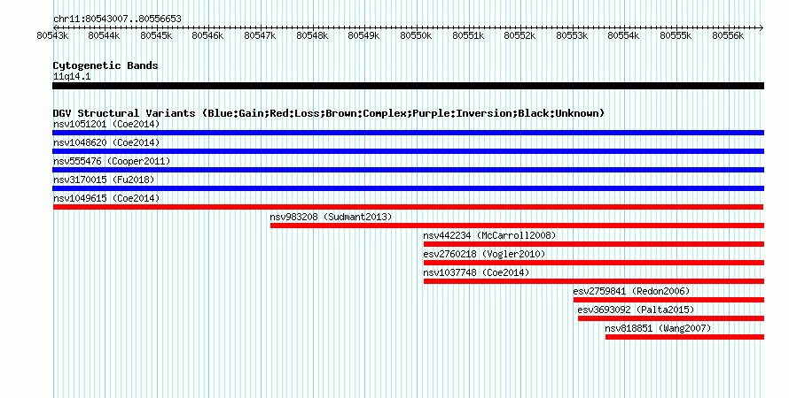Select the red loss bar for nsv1049615
789x398 pixels.
click(408, 207)
